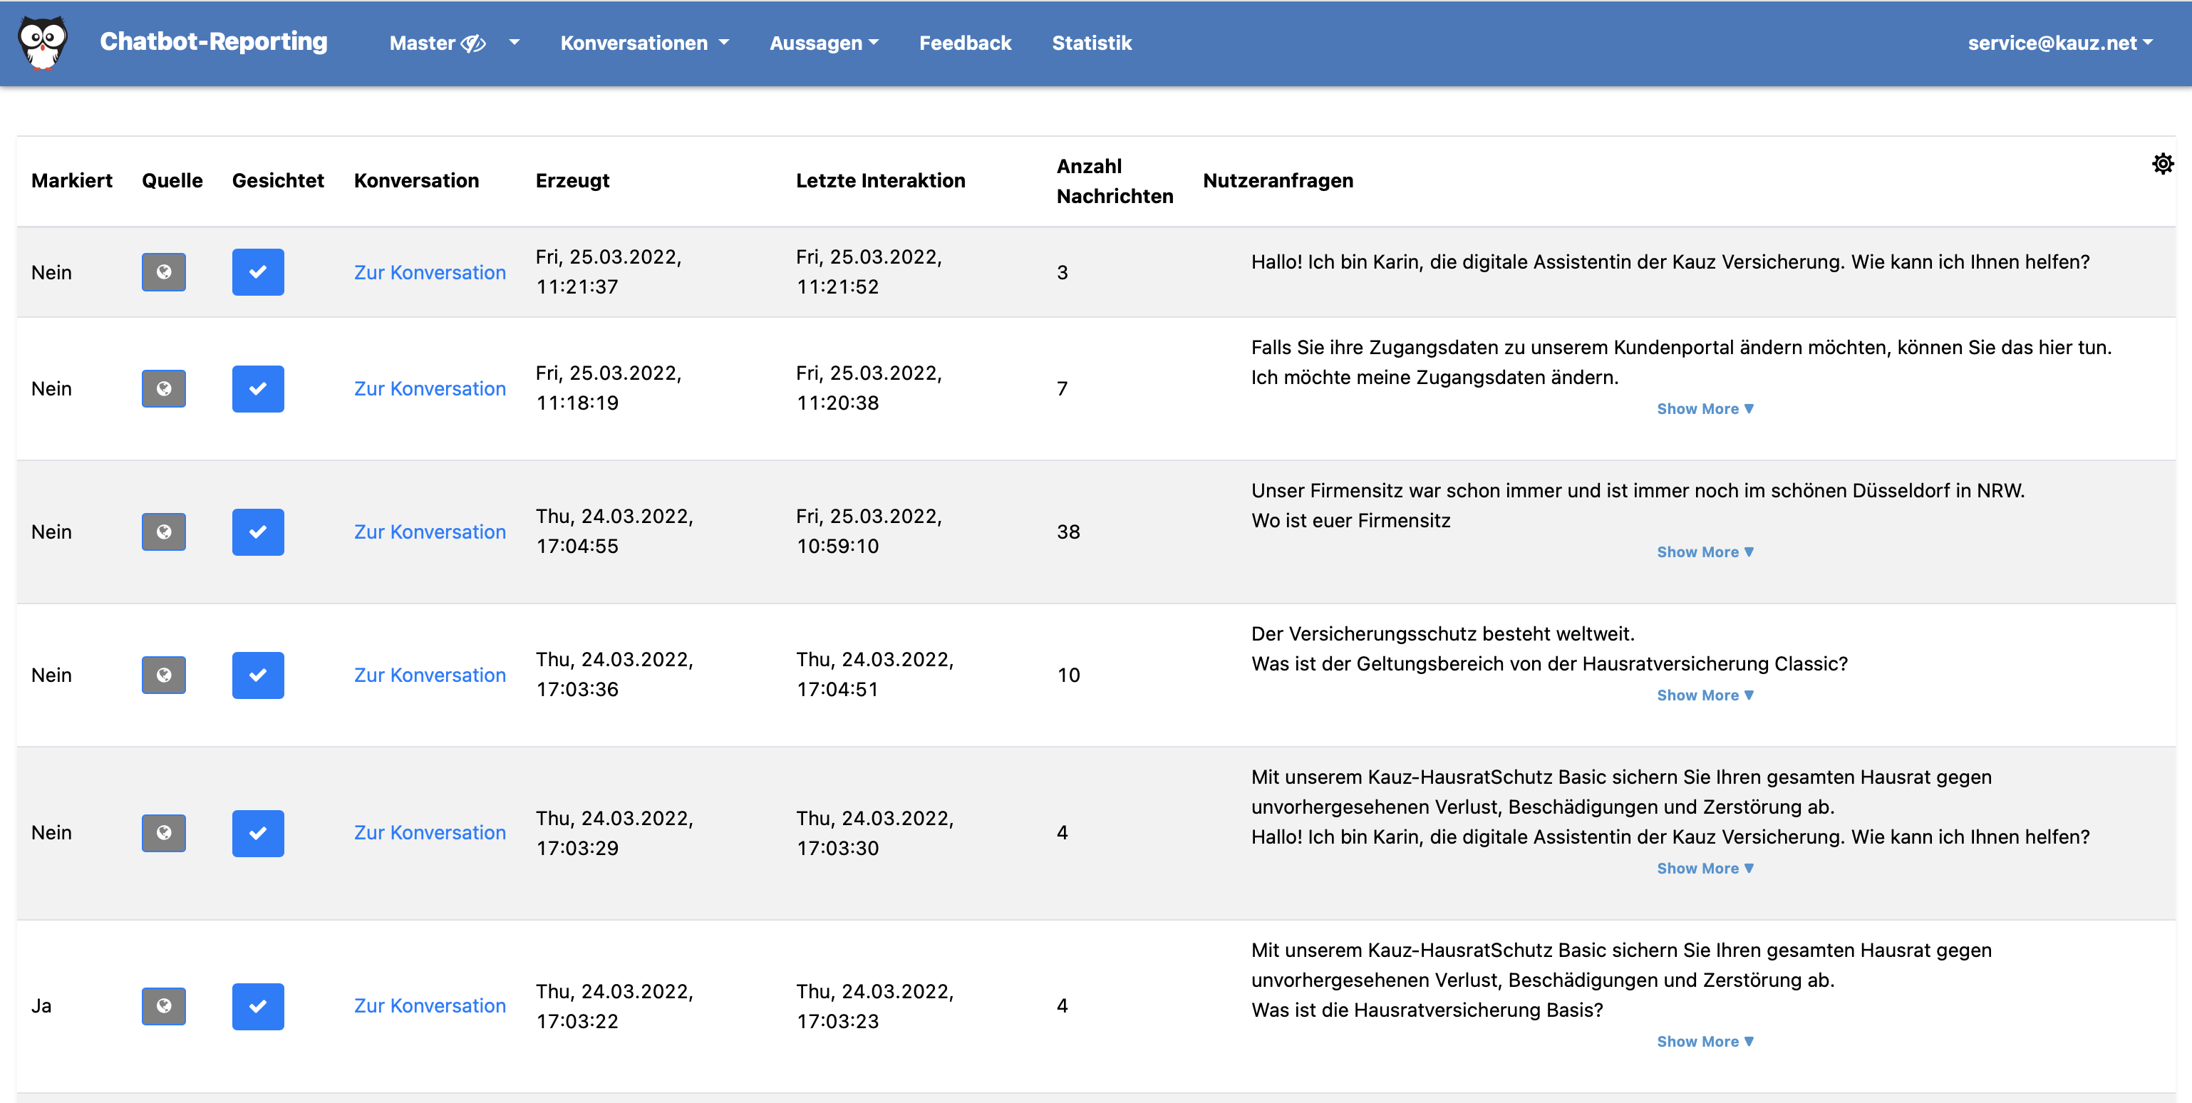Click the source icon in the 17:03:22 row

(x=163, y=1006)
